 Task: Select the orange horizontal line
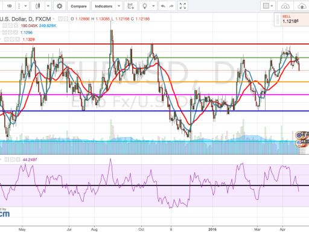(x=154, y=82)
